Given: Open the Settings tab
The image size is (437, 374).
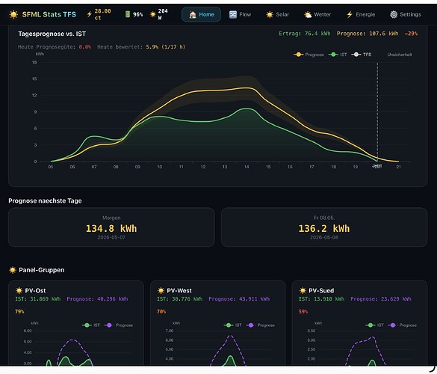Looking at the screenshot, I should (405, 14).
